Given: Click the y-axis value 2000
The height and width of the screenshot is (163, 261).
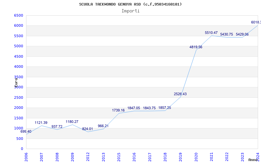Looking at the screenshot, I should (19, 108).
